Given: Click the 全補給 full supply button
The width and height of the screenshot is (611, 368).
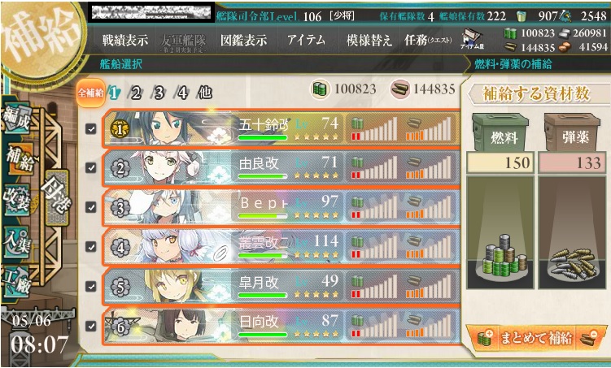Looking at the screenshot, I should (x=90, y=93).
